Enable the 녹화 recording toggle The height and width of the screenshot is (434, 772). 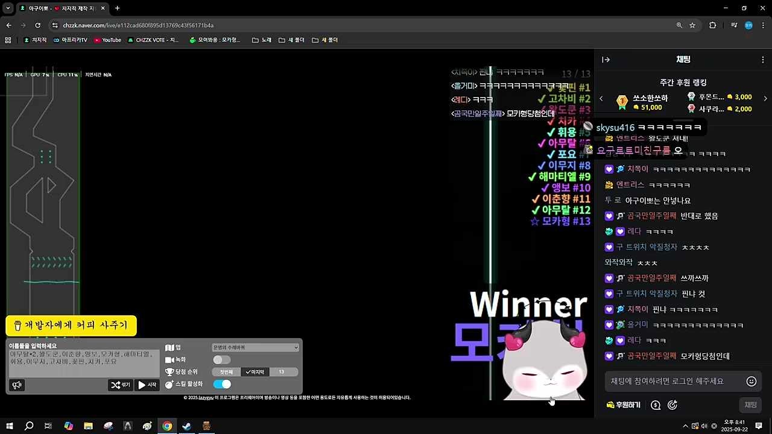(221, 360)
